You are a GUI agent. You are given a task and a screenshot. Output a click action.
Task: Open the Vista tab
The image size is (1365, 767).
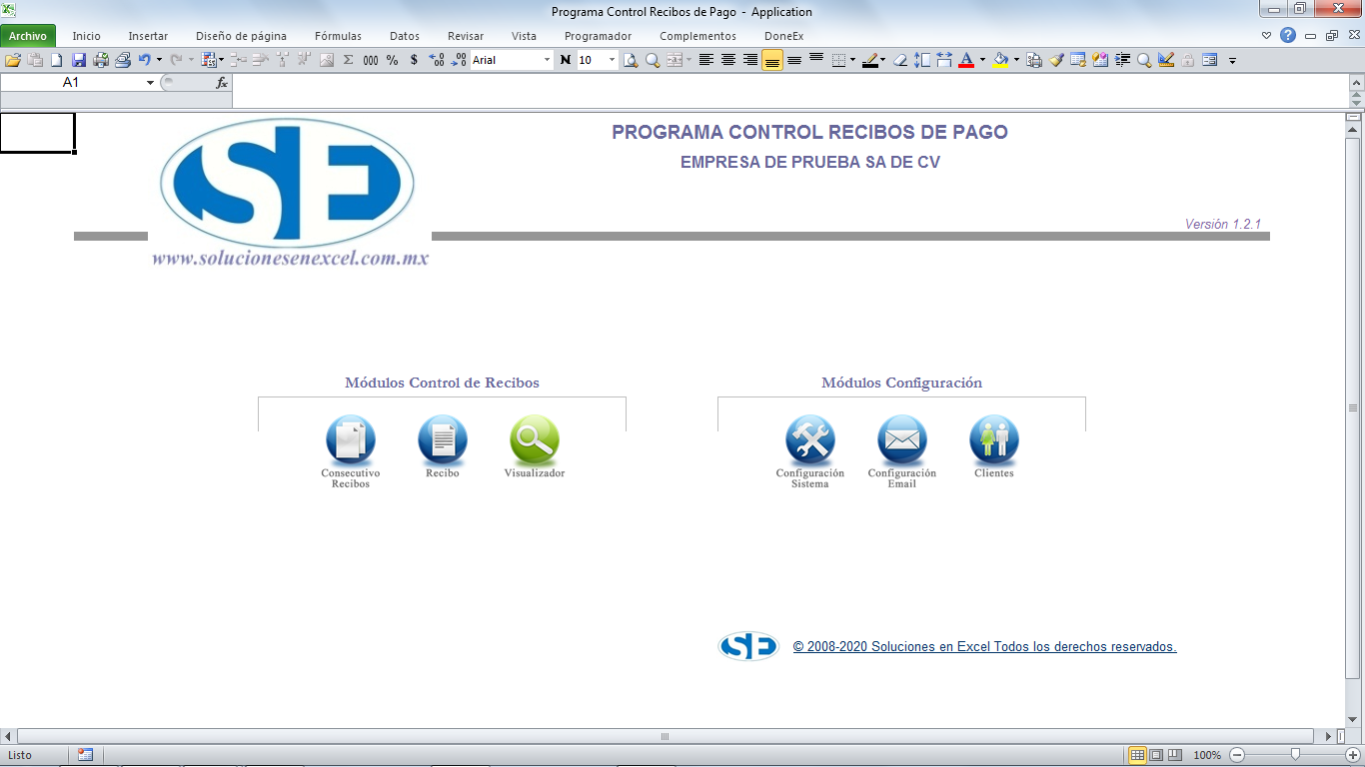click(x=524, y=36)
